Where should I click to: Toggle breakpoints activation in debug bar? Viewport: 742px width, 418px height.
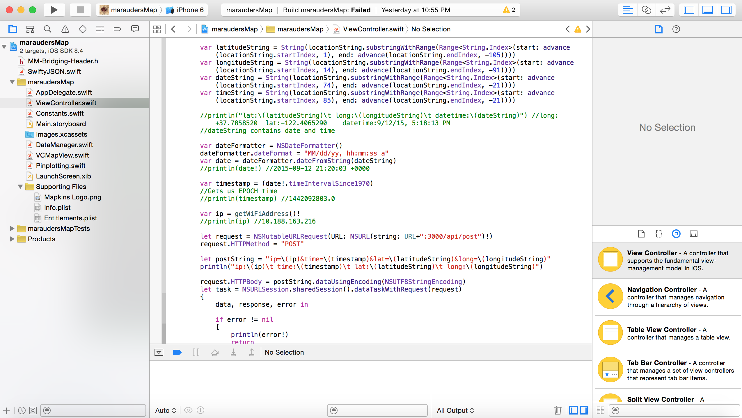point(177,352)
